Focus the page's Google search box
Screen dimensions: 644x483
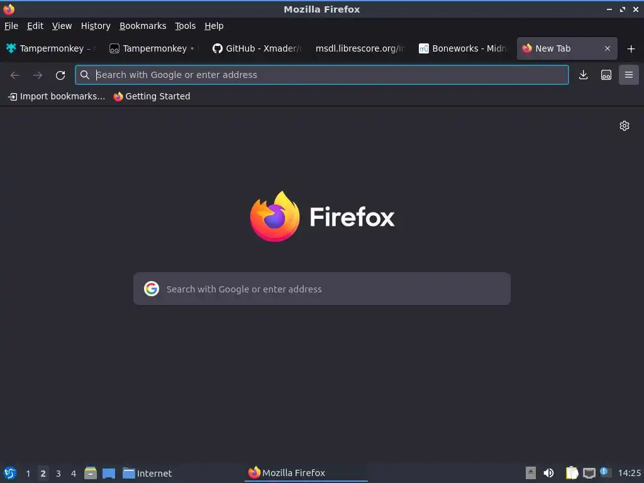coord(322,289)
